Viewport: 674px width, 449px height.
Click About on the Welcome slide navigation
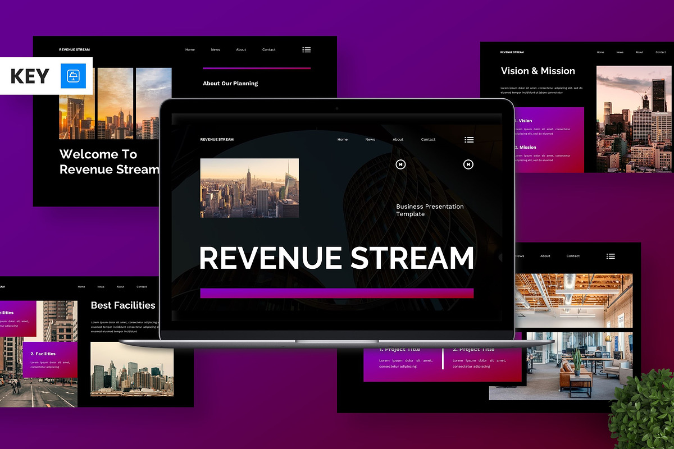[241, 49]
